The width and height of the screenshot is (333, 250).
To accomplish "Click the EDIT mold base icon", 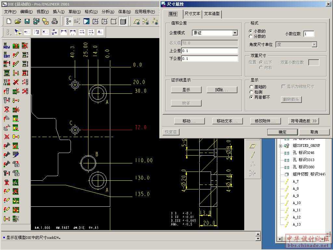I will pyautogui.click(x=7, y=55).
